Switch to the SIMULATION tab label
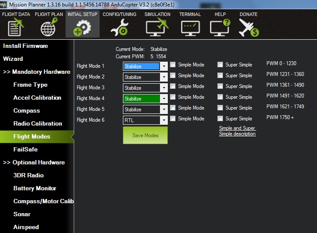This screenshot has width=317, height=233. click(x=157, y=14)
